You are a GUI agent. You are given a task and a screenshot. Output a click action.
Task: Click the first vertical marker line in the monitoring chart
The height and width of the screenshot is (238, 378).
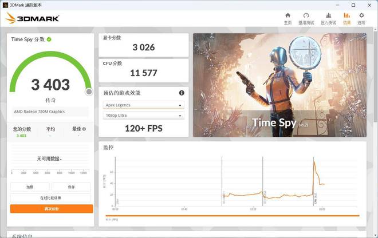point(115,181)
